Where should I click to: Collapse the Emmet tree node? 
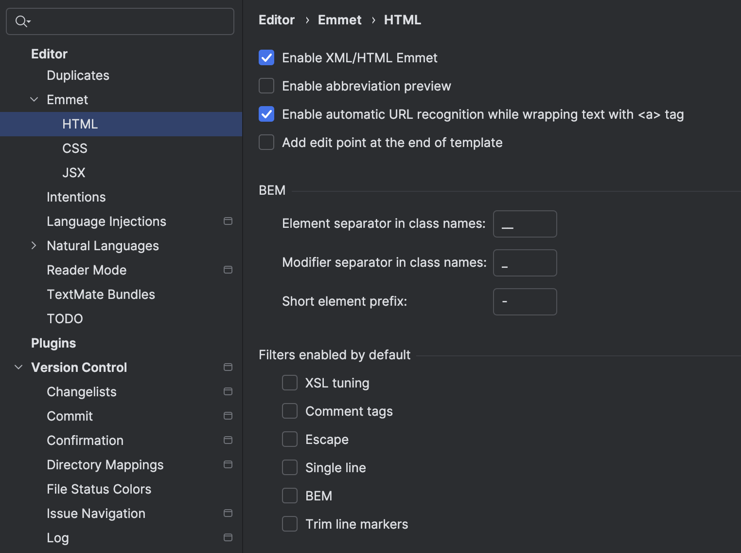pos(34,99)
